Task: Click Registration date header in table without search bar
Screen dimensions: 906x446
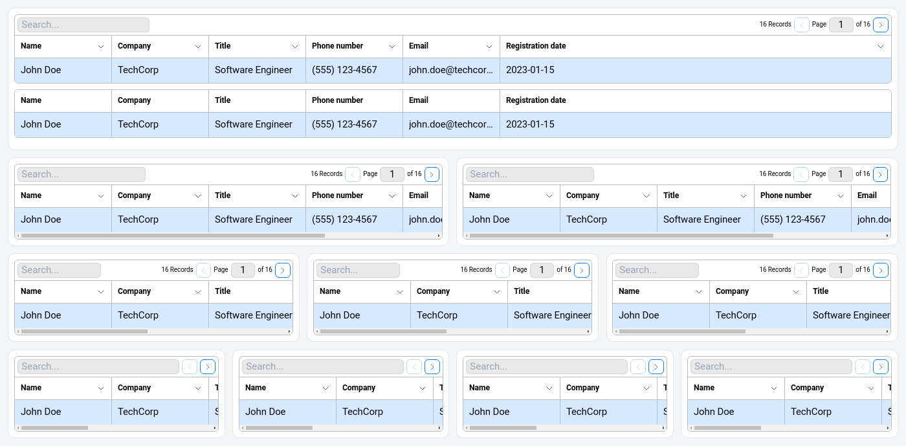Action: tap(536, 100)
